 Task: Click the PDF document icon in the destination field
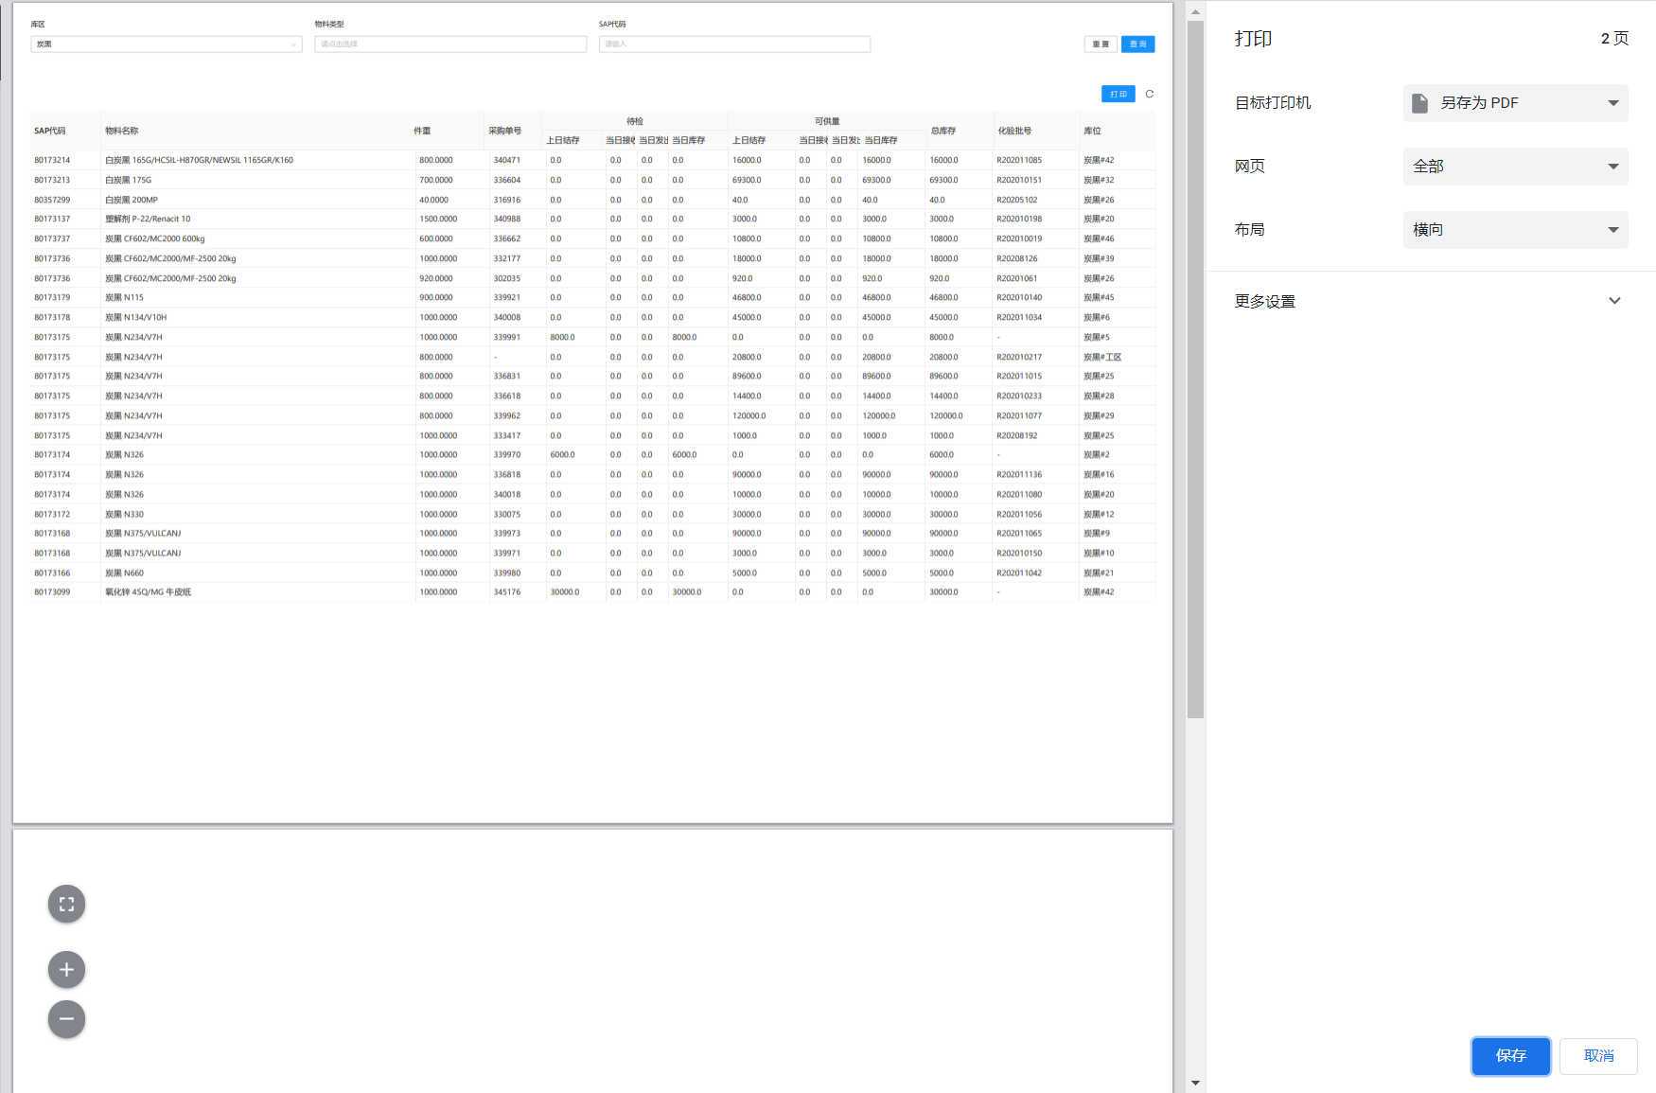click(x=1419, y=103)
